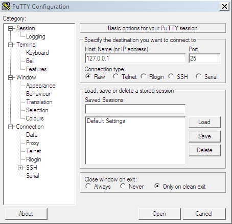Viewport: 232px width, 224px height.
Task: Open the Bell settings category
Action: pyautogui.click(x=30, y=61)
